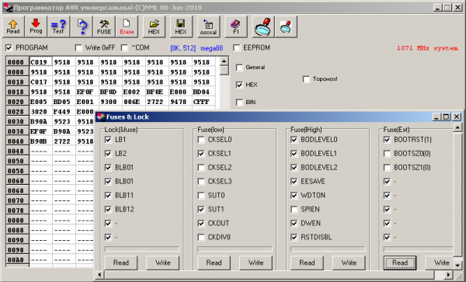The height and width of the screenshot is (282, 466).
Task: Toggle the BLB12 checkbox
Action: click(x=108, y=210)
